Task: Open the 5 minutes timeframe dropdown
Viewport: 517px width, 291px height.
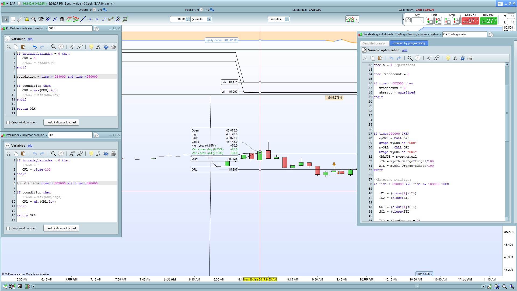Action: 287,19
